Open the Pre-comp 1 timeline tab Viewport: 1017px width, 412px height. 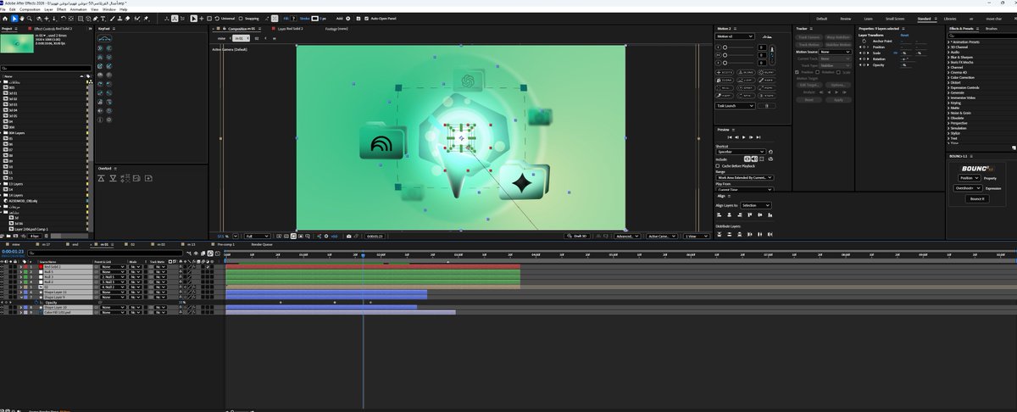click(225, 244)
